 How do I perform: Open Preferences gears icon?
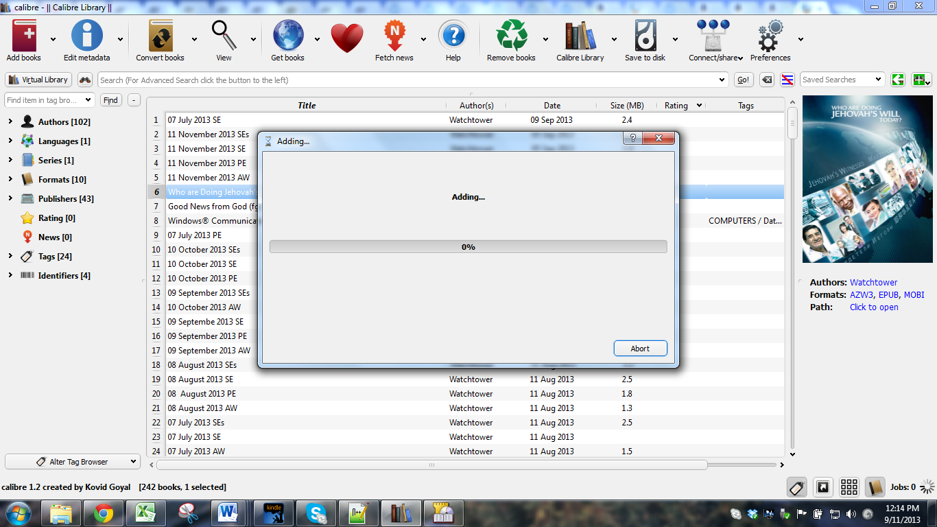[x=770, y=36]
